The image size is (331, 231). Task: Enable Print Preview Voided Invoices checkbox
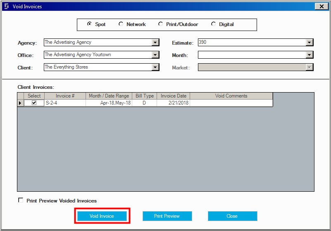coord(21,200)
